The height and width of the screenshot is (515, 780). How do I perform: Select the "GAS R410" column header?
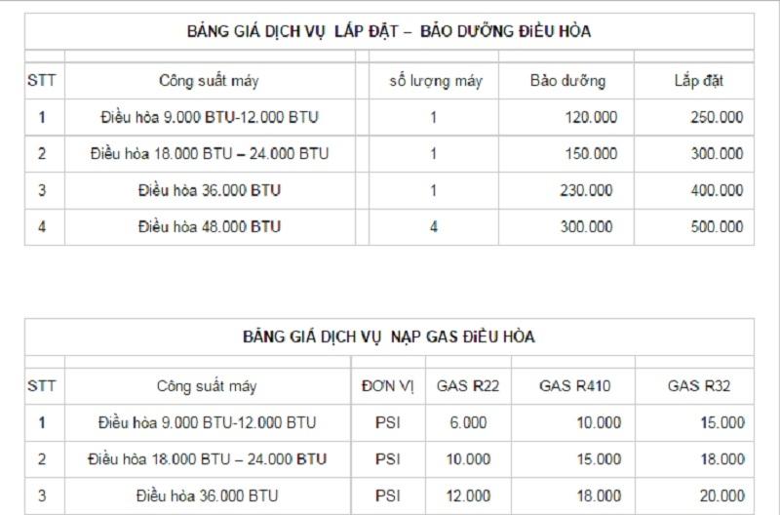tap(574, 386)
